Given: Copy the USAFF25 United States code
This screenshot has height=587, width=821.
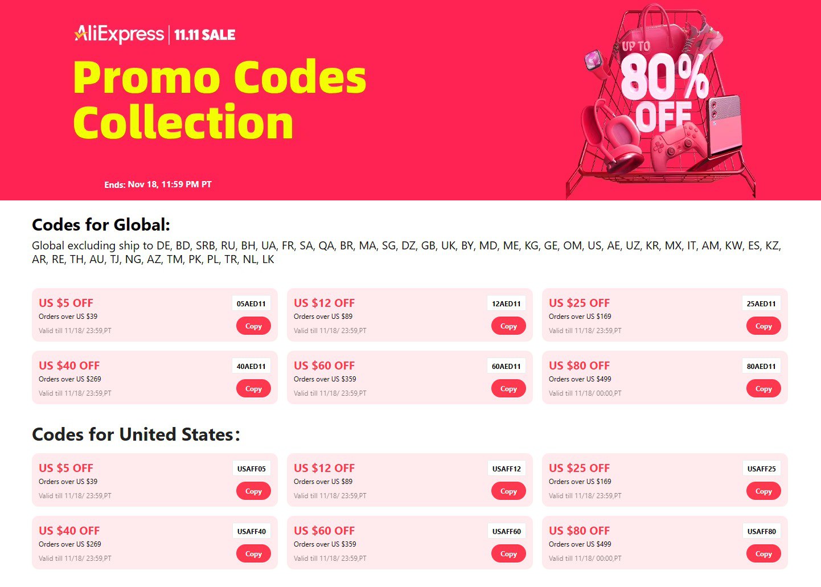Looking at the screenshot, I should click(763, 491).
